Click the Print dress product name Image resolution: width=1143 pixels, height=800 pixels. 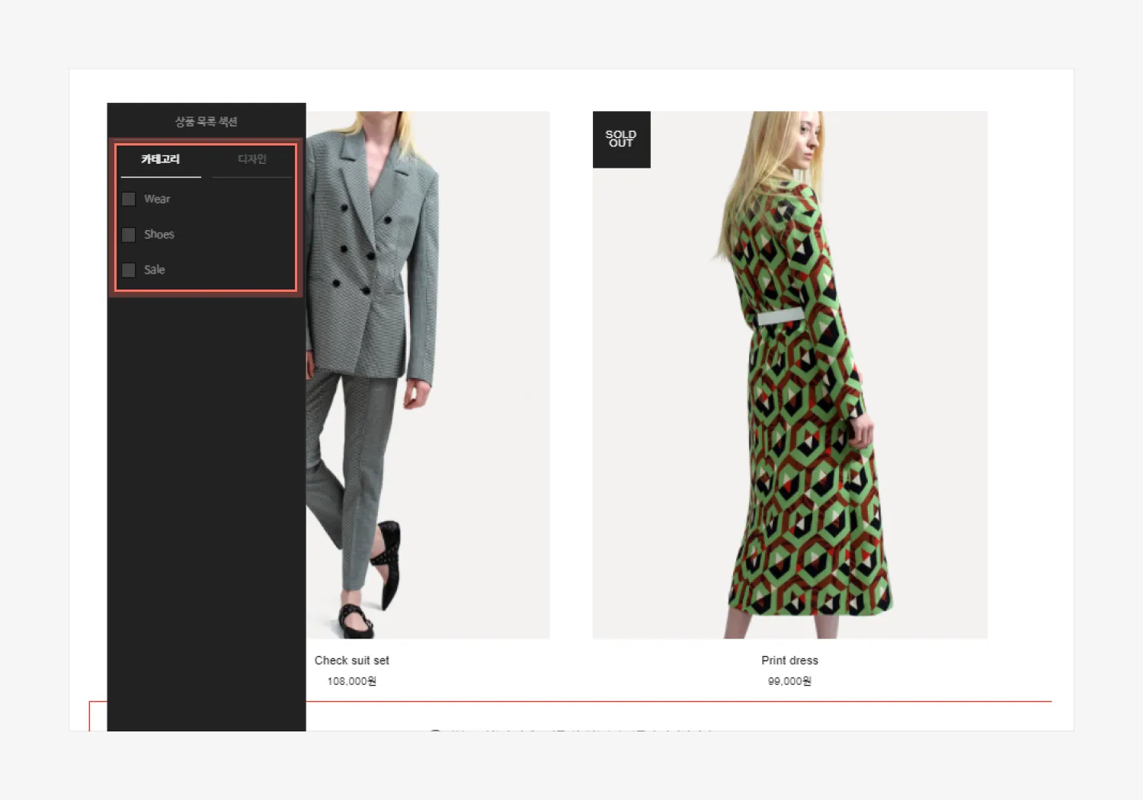click(x=789, y=661)
